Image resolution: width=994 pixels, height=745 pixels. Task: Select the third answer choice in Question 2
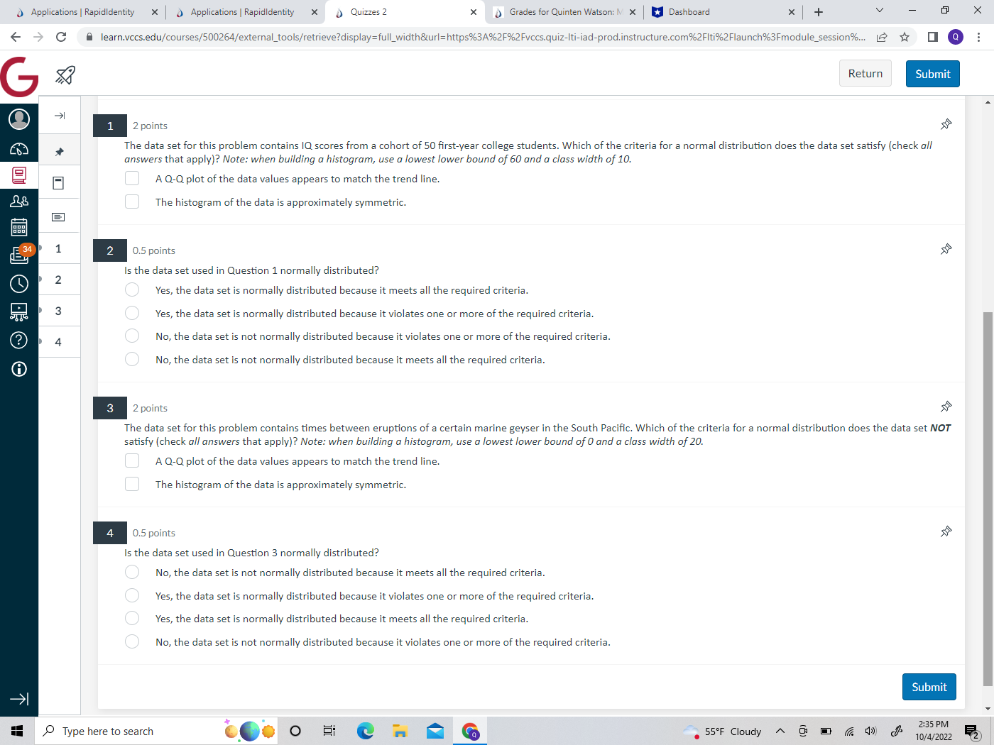tap(132, 336)
